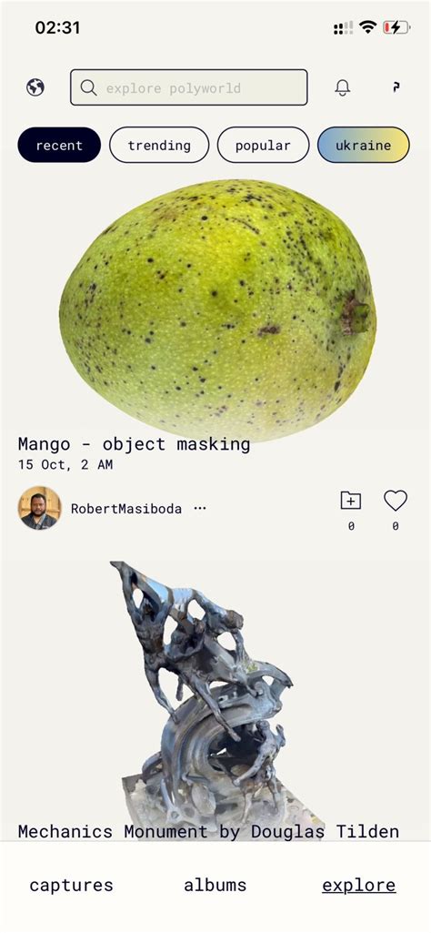Toggle the popular filter chip
The height and width of the screenshot is (933, 431).
click(264, 145)
